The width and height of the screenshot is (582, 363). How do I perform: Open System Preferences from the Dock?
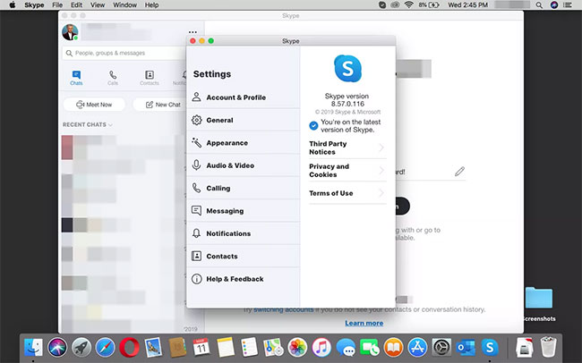coord(441,348)
